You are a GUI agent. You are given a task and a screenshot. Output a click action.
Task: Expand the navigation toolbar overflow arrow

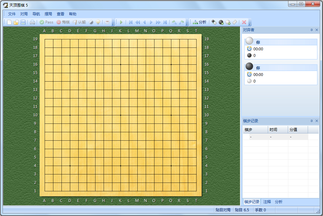(x=187, y=24)
